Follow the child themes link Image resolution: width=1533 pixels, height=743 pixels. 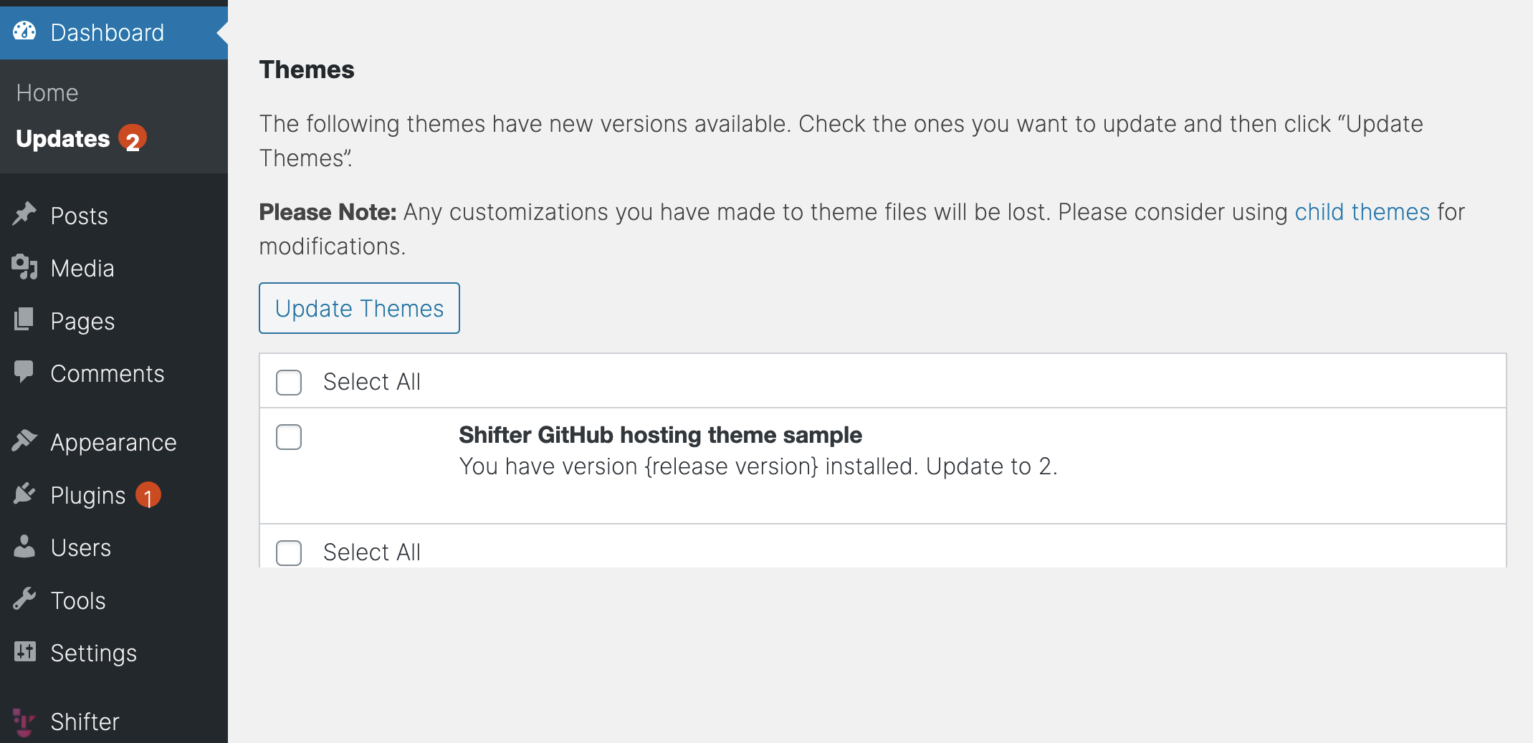click(1362, 212)
